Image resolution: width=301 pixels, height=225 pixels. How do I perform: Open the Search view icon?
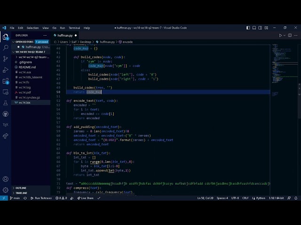tap(6, 47)
